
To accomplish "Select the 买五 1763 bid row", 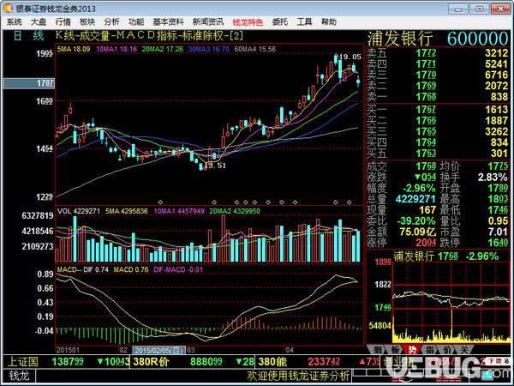I will click(438, 154).
